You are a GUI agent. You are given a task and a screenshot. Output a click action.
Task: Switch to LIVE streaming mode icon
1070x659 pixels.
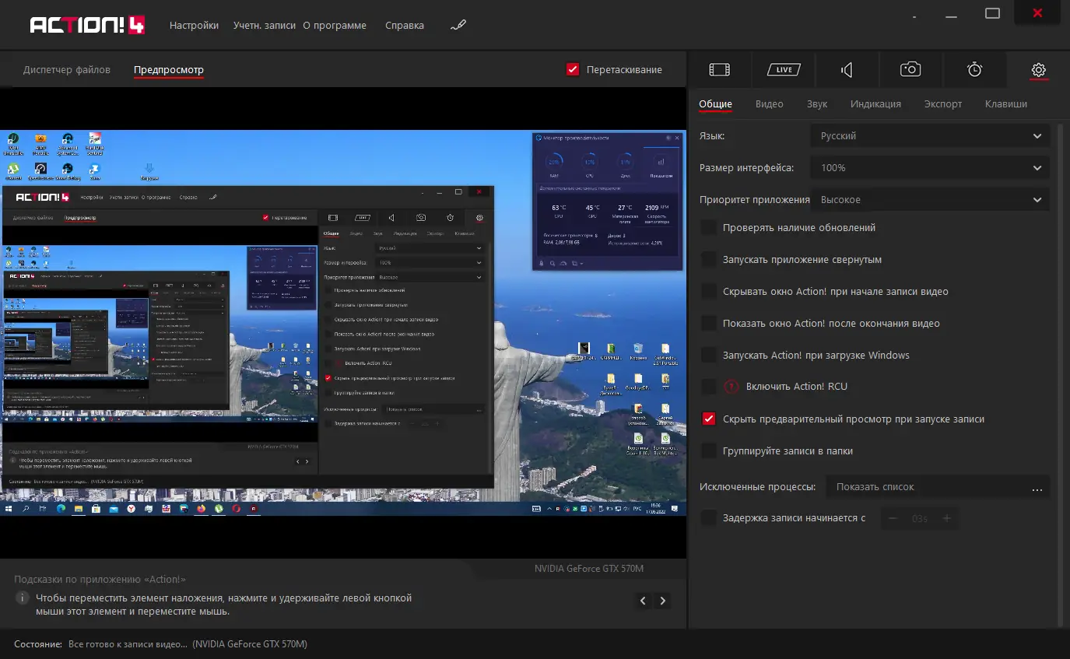point(784,70)
